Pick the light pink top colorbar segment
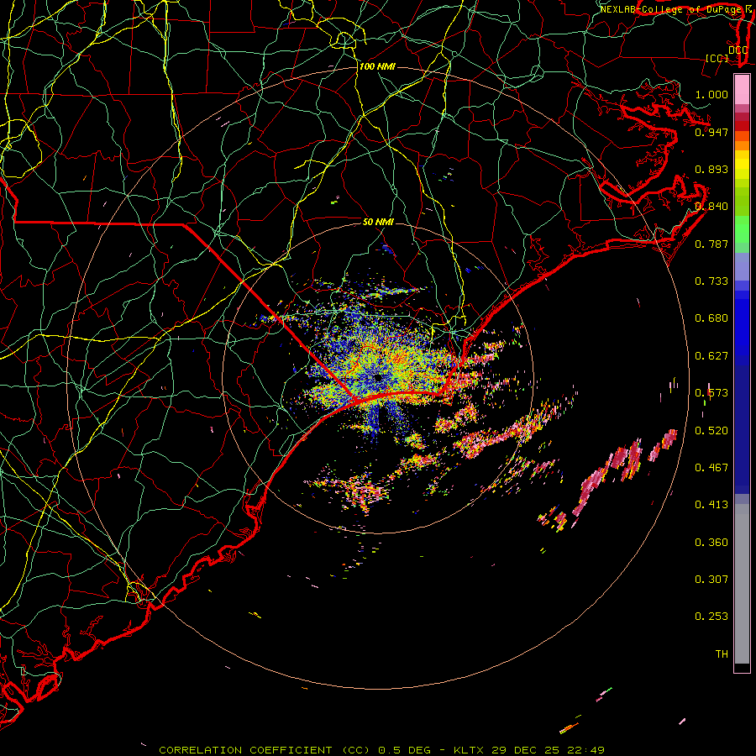 coord(742,90)
